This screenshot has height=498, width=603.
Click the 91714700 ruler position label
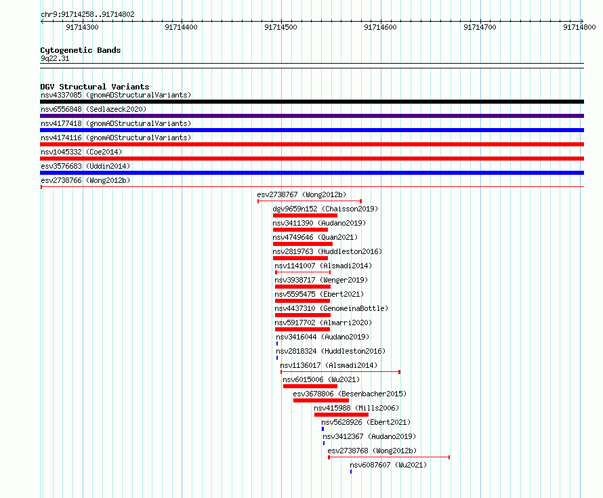pos(480,27)
